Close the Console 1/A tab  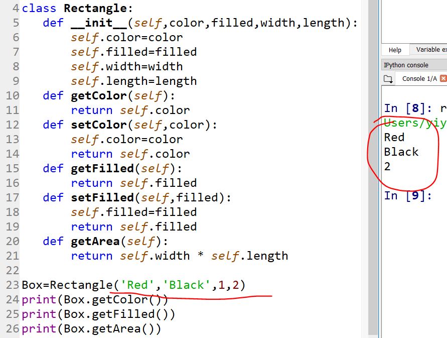[443, 79]
